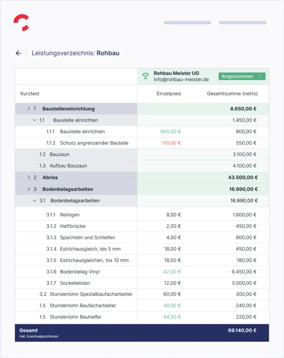Expand section 2 Abriss
The width and height of the screenshot is (284, 358).
pyautogui.click(x=28, y=177)
